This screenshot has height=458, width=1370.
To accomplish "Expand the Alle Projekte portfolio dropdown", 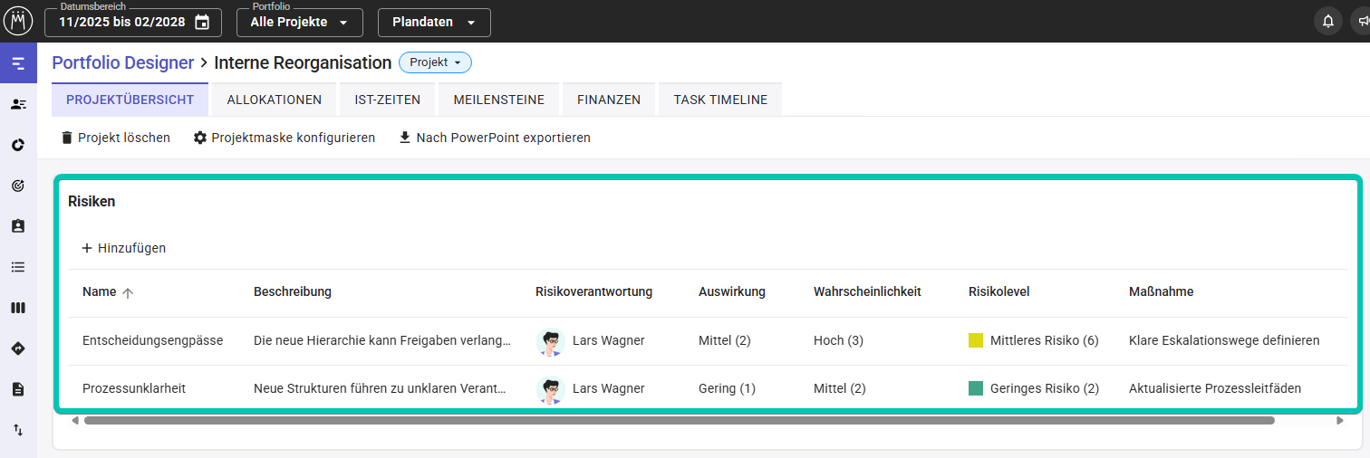I will pos(299,23).
